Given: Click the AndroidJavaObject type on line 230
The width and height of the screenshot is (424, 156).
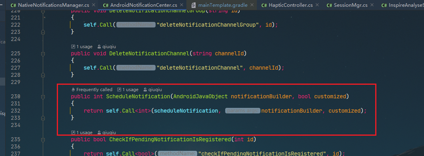Looking at the screenshot, I should 200,96.
